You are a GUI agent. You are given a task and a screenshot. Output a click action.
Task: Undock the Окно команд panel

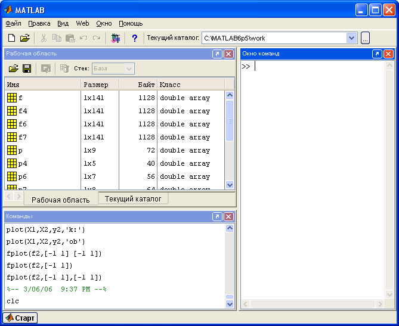[377, 54]
